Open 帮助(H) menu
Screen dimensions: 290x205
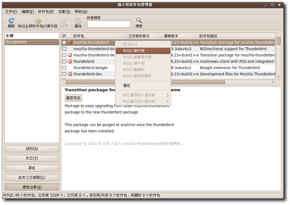coord(81,12)
